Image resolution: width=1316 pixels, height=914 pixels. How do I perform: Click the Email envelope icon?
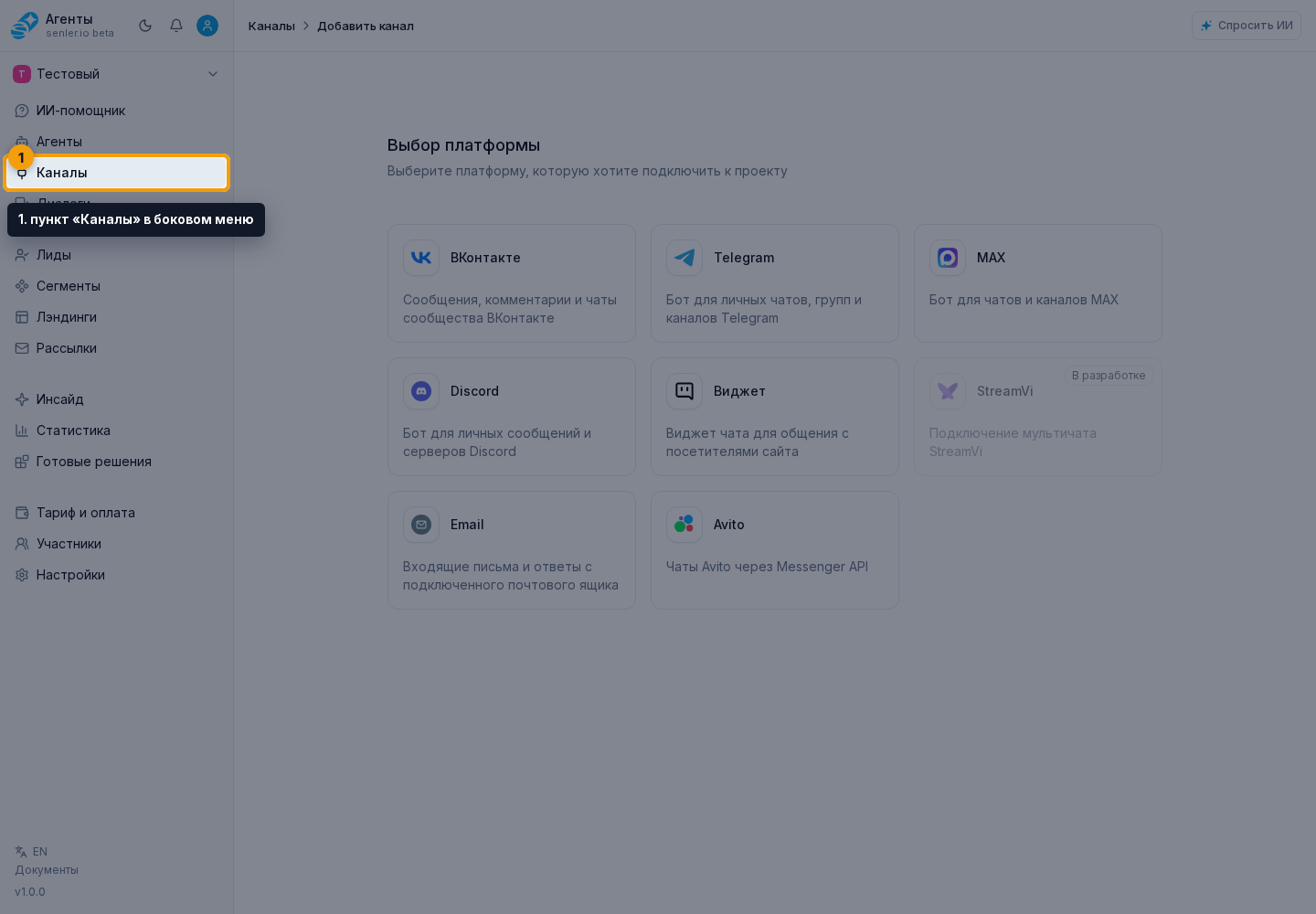click(421, 525)
